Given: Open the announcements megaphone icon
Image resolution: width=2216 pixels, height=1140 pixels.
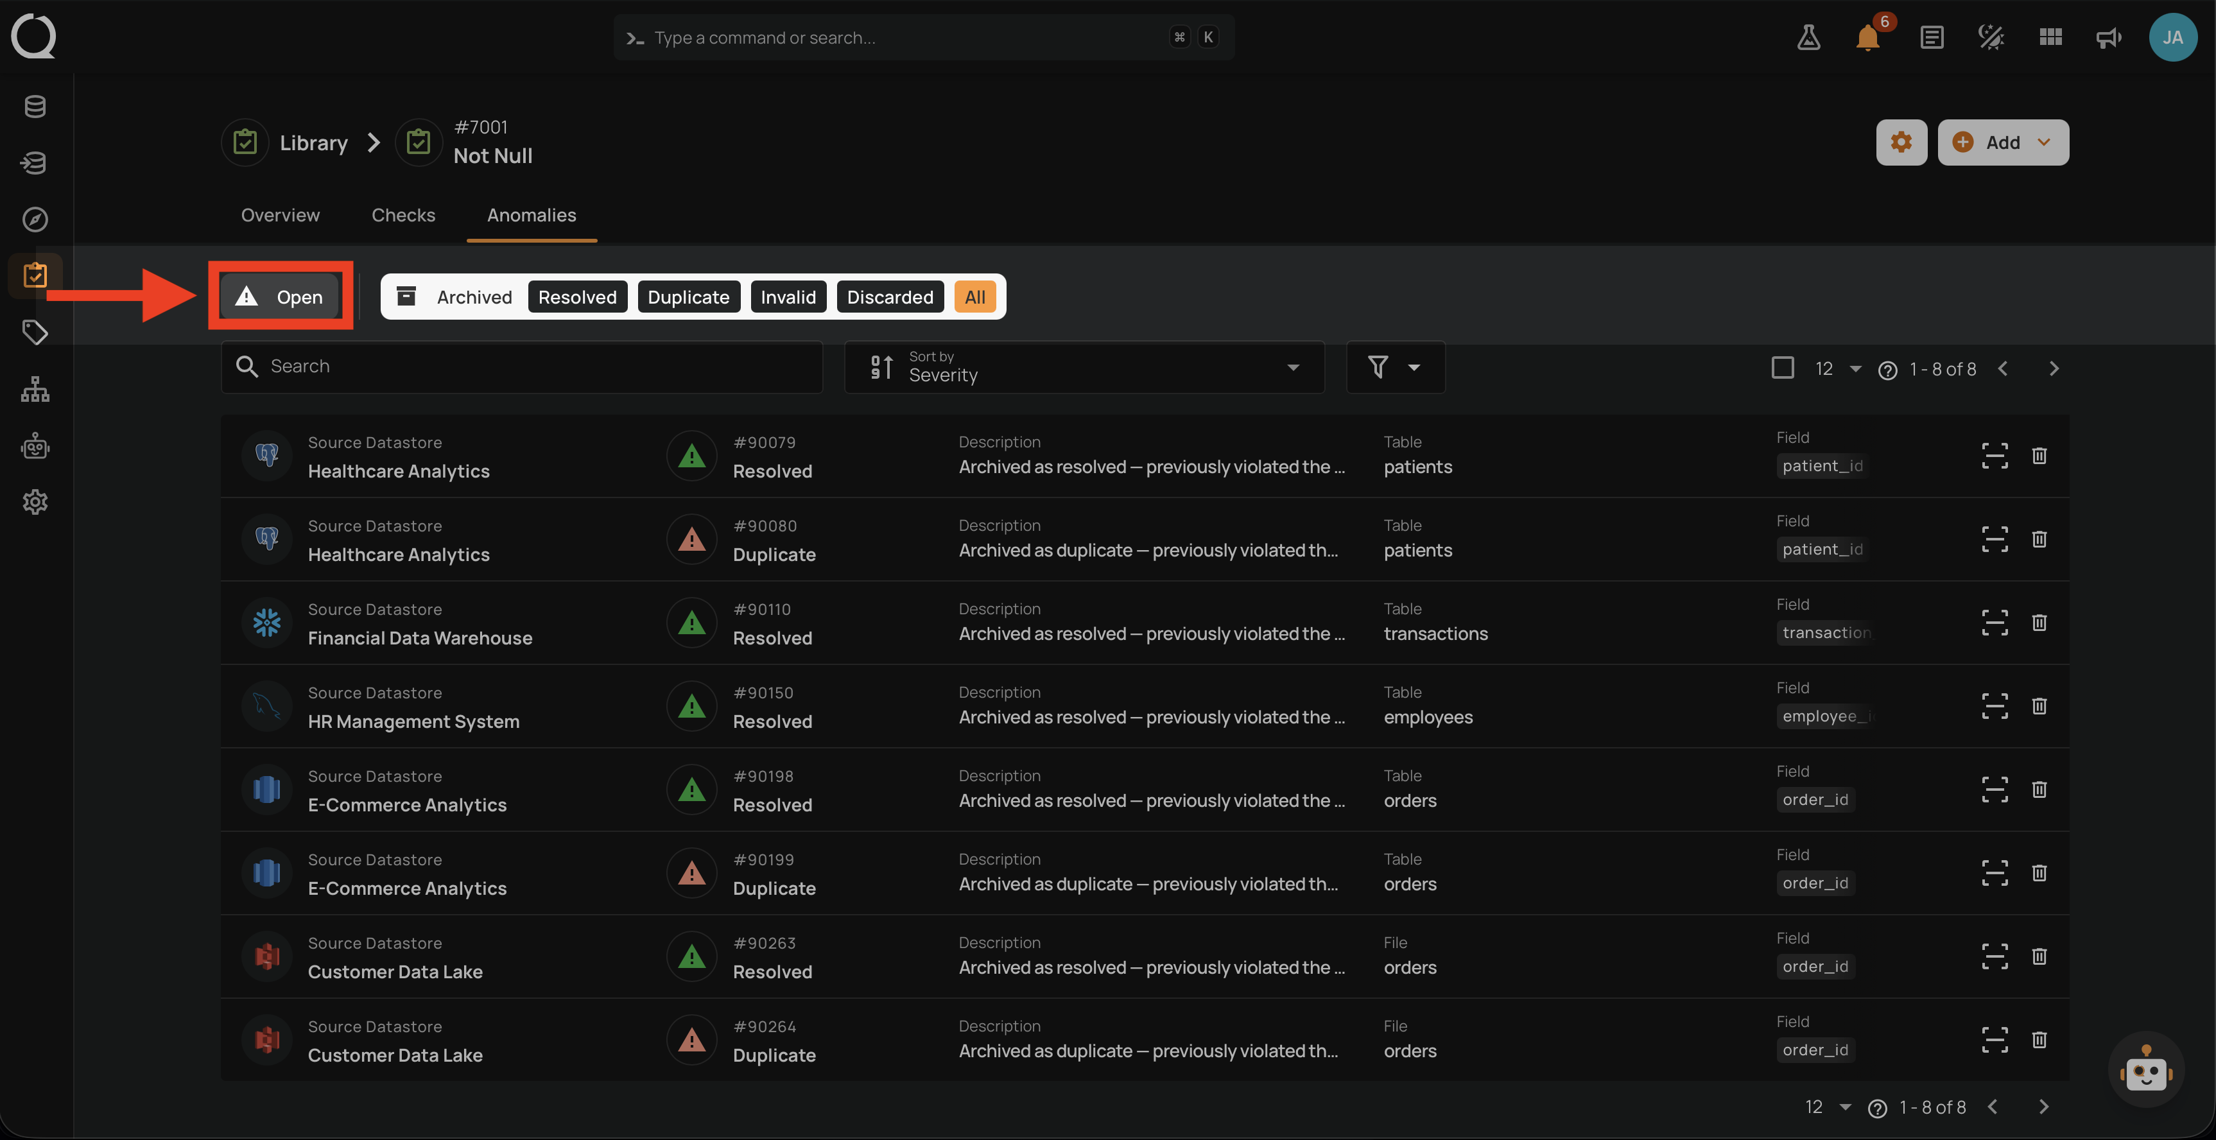Looking at the screenshot, I should (x=2108, y=37).
